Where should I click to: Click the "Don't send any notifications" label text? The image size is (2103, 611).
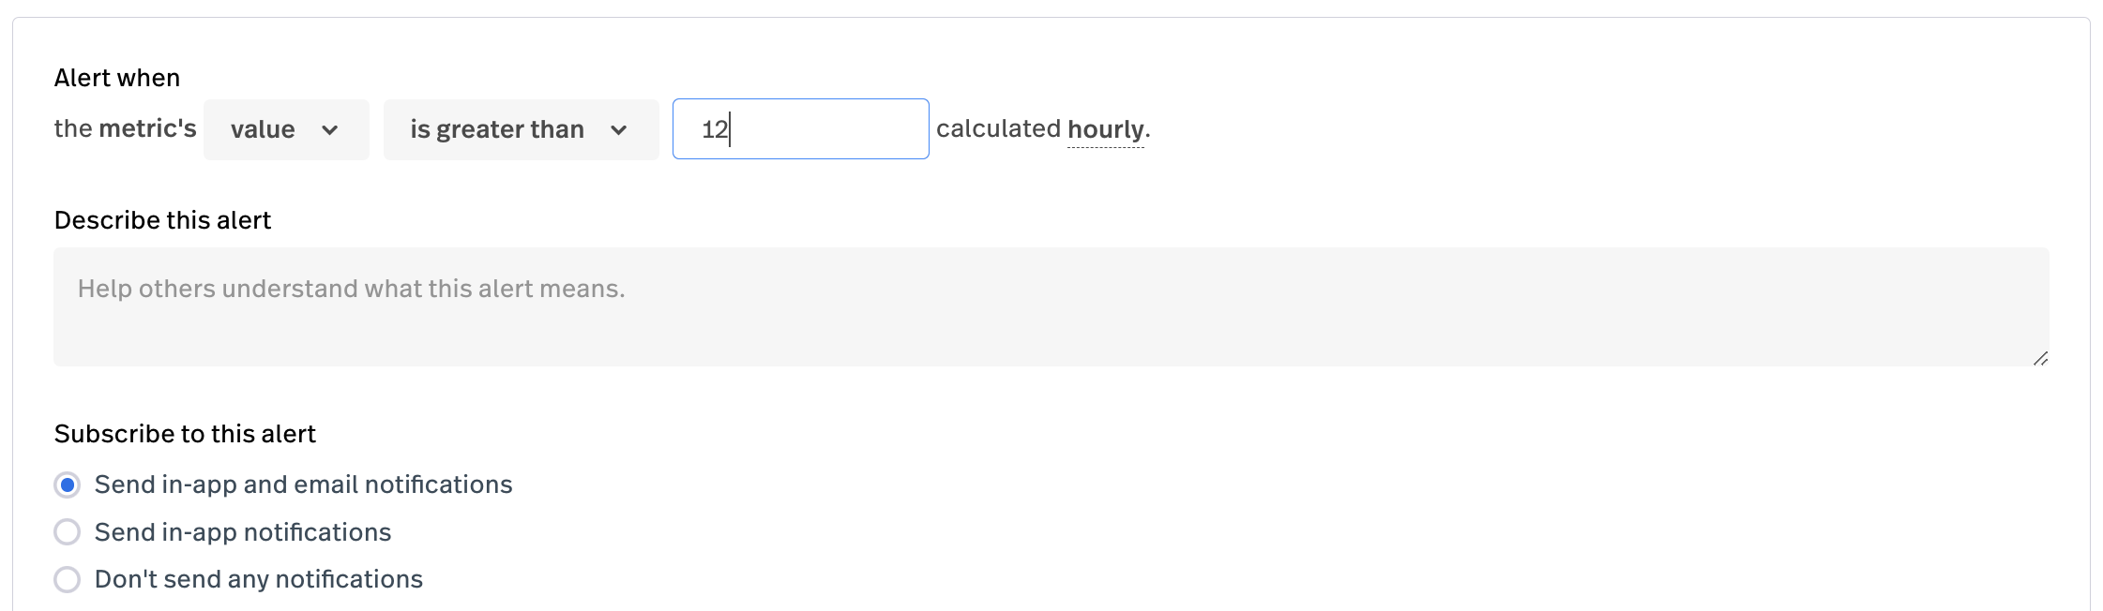tap(259, 579)
